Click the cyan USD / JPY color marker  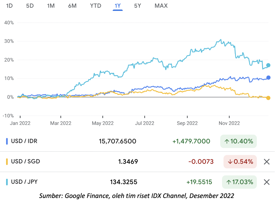tap(7, 182)
